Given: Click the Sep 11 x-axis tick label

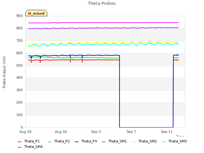Looking at the screenshot, I should click(167, 132).
